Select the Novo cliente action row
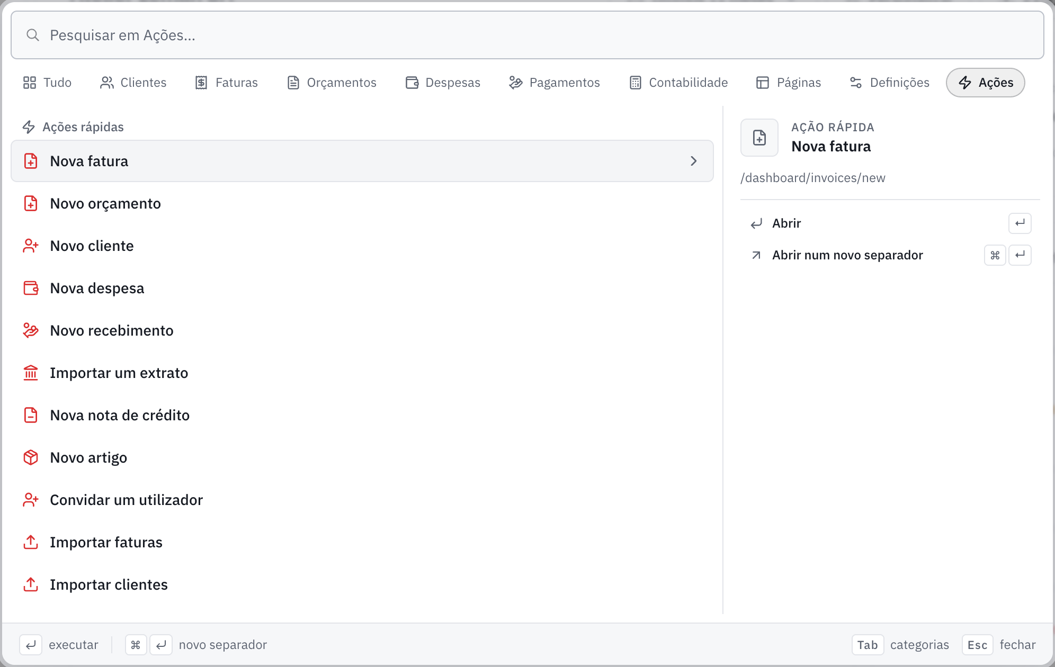The width and height of the screenshot is (1055, 667). 362,246
